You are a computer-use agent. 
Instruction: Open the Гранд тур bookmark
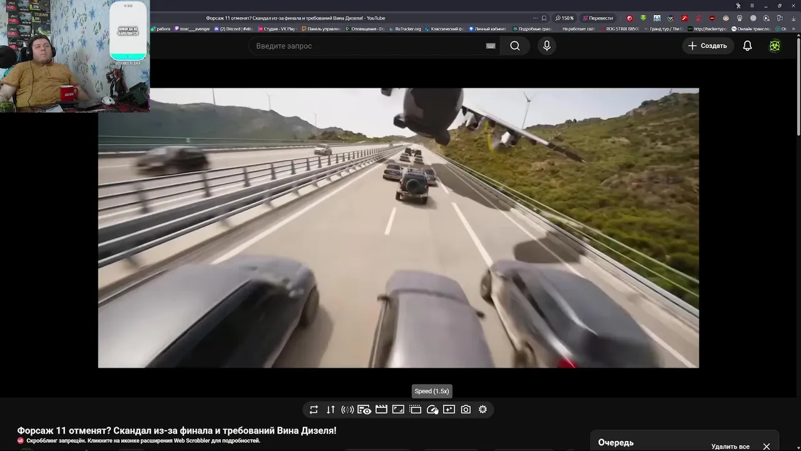[663, 29]
